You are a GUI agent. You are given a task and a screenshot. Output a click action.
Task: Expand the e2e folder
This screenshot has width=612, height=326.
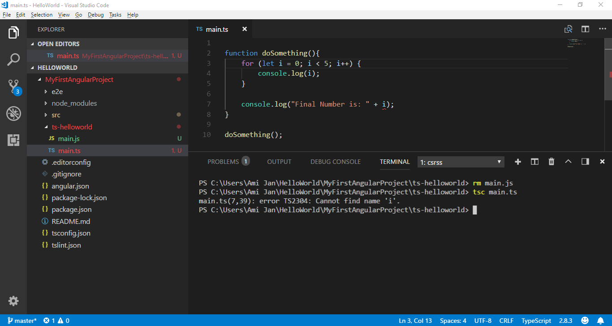(108, 91)
